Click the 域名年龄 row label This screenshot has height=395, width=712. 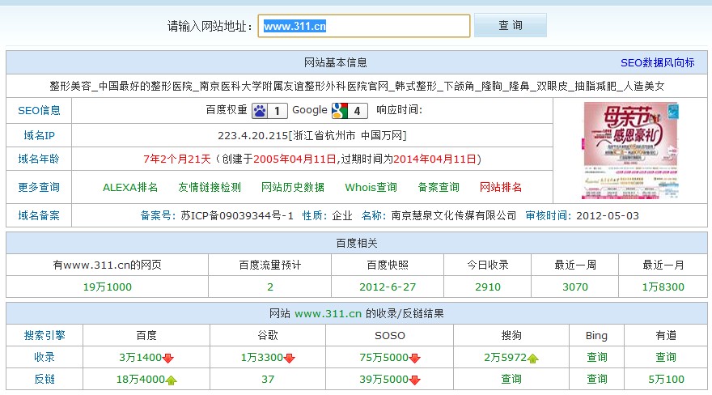click(39, 159)
